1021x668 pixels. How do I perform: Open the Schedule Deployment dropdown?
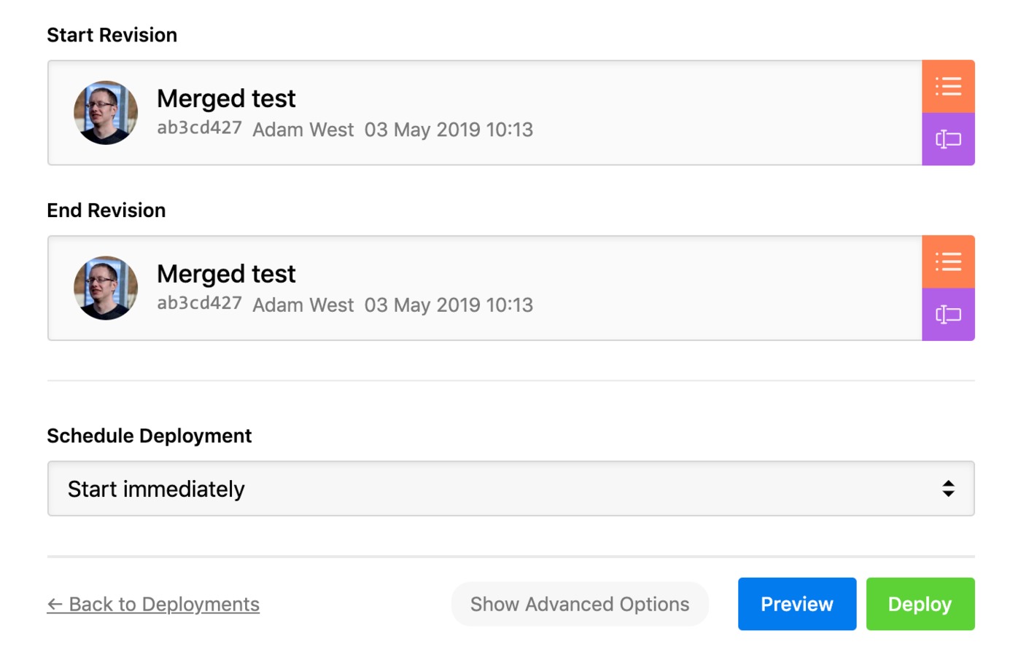pos(510,489)
